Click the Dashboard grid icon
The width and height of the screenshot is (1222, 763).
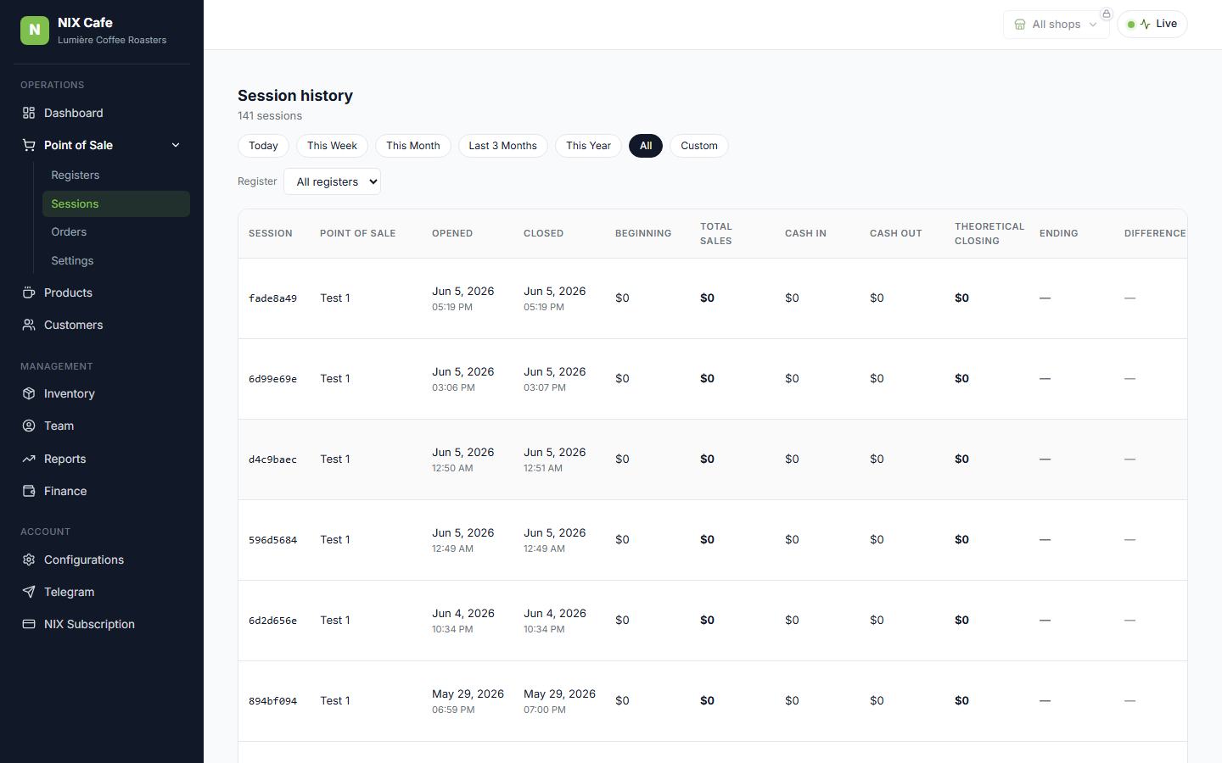[29, 113]
